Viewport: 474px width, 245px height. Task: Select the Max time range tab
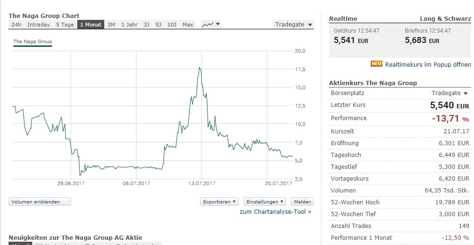188,25
